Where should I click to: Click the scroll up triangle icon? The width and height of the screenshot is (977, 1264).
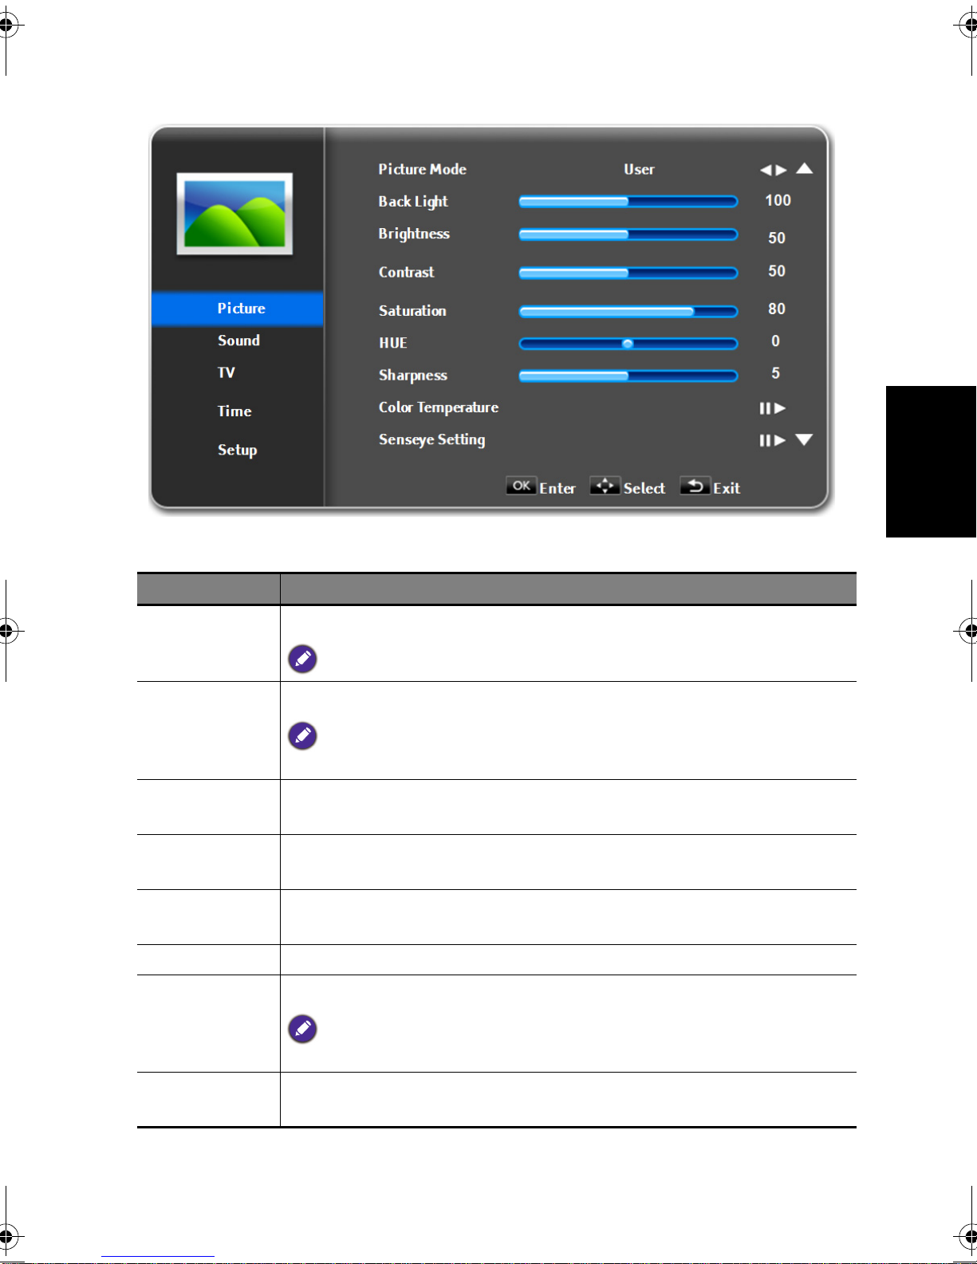pos(805,168)
